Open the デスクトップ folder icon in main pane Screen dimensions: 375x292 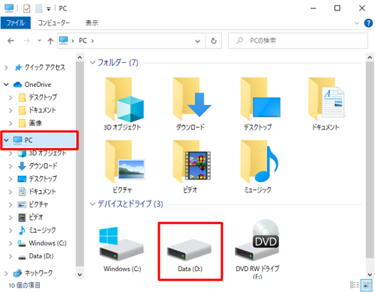click(x=260, y=99)
